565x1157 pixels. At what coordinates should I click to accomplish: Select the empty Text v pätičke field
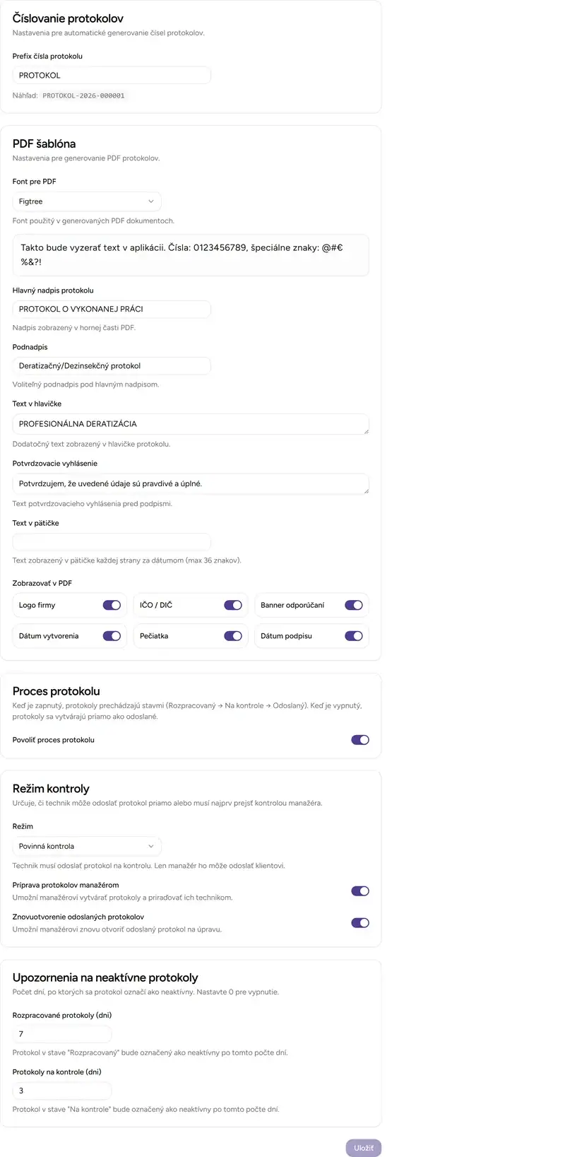click(x=112, y=542)
